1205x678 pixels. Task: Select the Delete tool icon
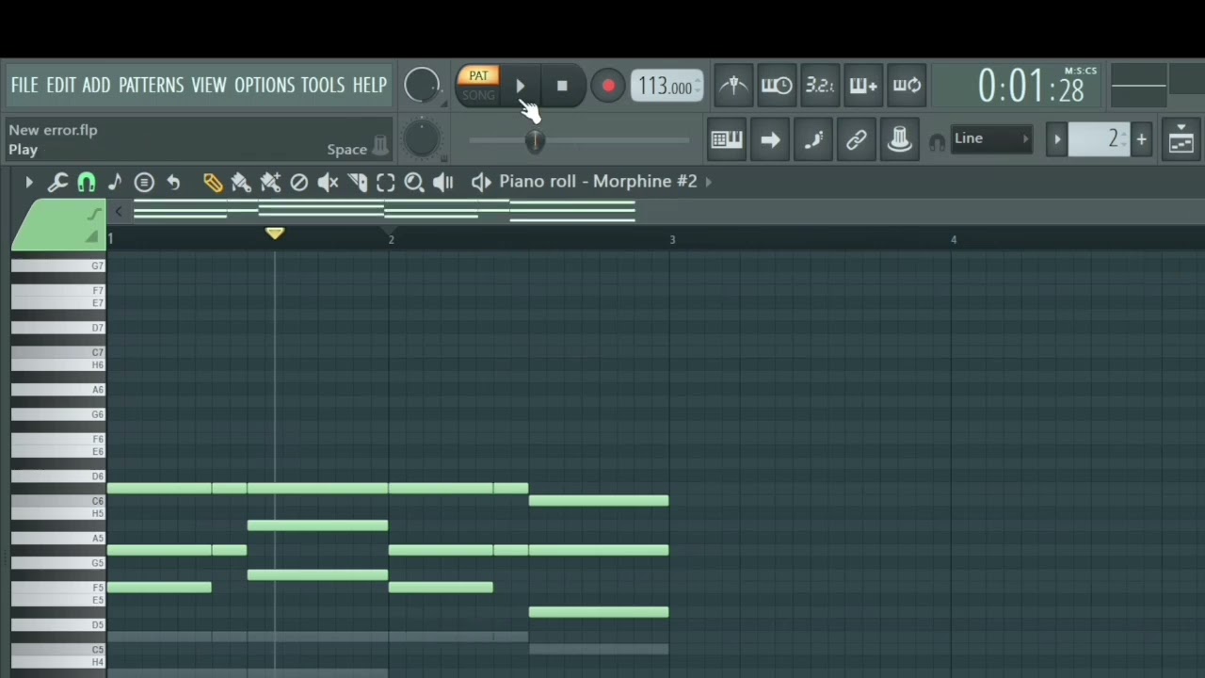point(298,182)
